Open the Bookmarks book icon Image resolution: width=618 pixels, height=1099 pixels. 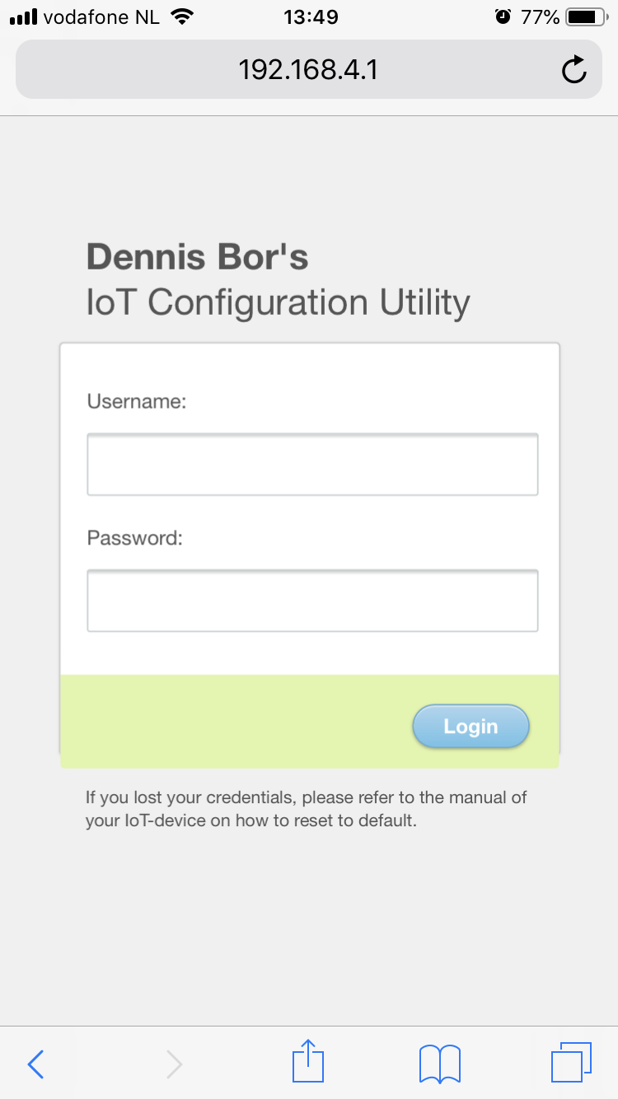440,1064
